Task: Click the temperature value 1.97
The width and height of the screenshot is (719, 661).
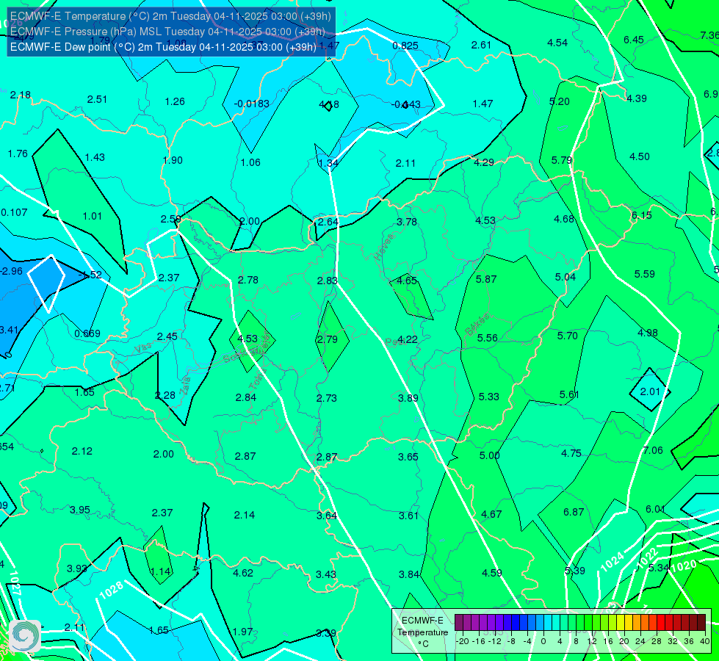Action: [242, 632]
